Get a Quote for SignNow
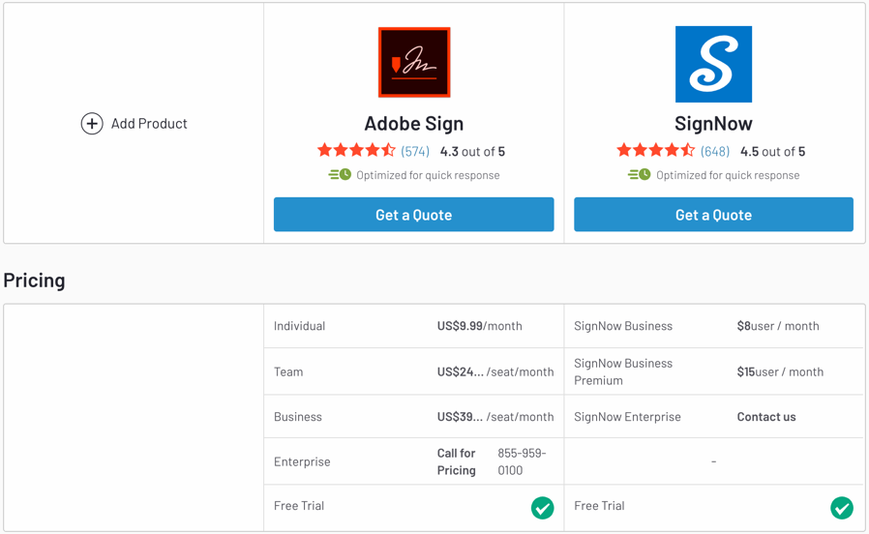The width and height of the screenshot is (869, 534). 713,215
